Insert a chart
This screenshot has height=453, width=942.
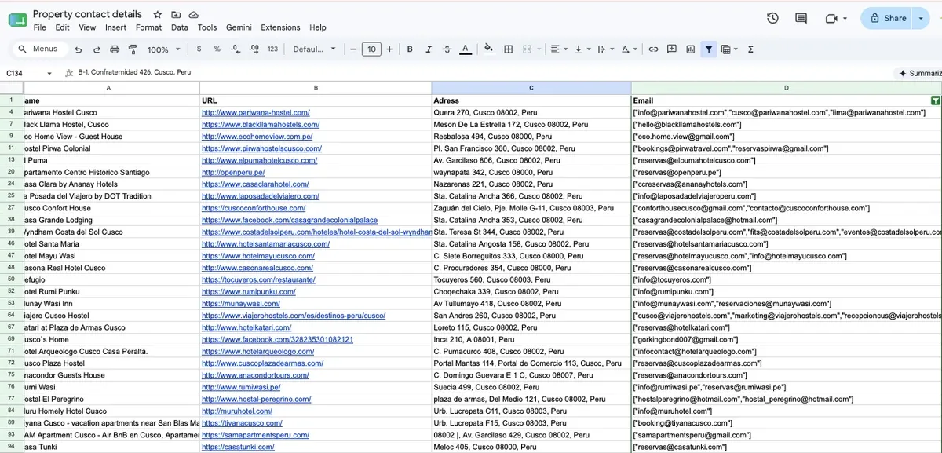click(691, 49)
